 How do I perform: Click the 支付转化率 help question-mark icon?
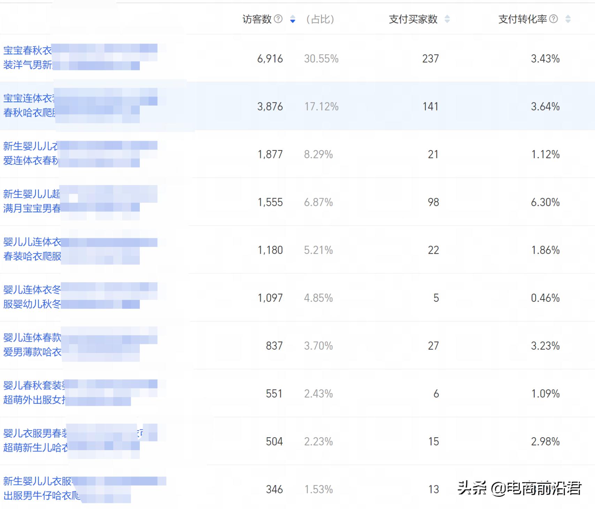(x=554, y=19)
